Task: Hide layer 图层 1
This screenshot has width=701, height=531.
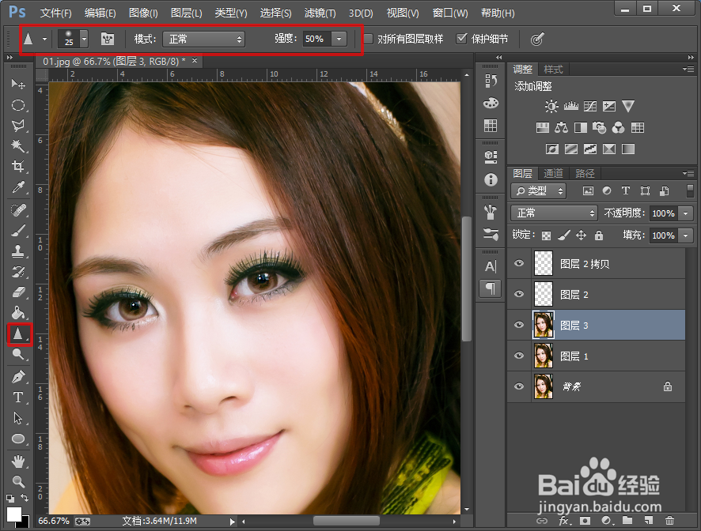Action: pos(518,356)
